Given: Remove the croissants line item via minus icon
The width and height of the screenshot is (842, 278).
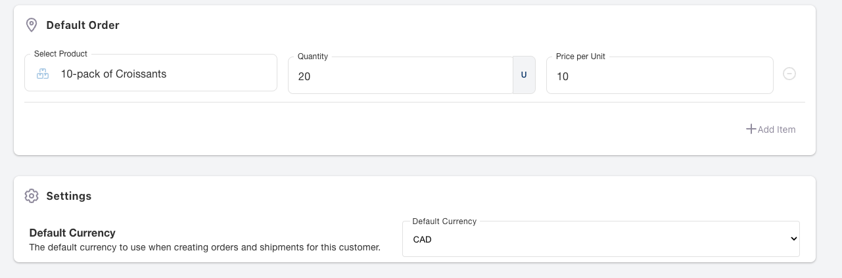Looking at the screenshot, I should 789,74.
